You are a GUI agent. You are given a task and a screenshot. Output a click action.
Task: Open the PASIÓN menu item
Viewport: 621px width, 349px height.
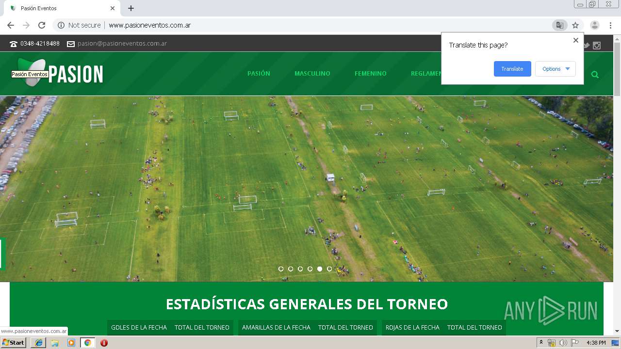coord(259,74)
